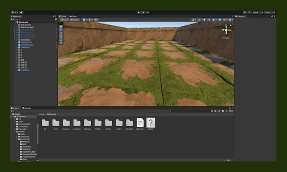Viewport: 287px width, 172px height.
Task: Switch to the Console tab
Action: click(27, 108)
